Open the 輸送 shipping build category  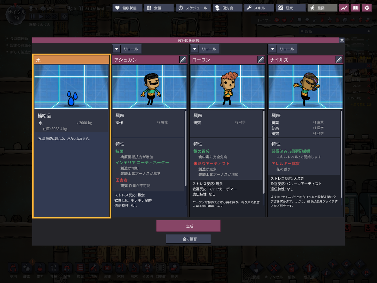point(174,268)
